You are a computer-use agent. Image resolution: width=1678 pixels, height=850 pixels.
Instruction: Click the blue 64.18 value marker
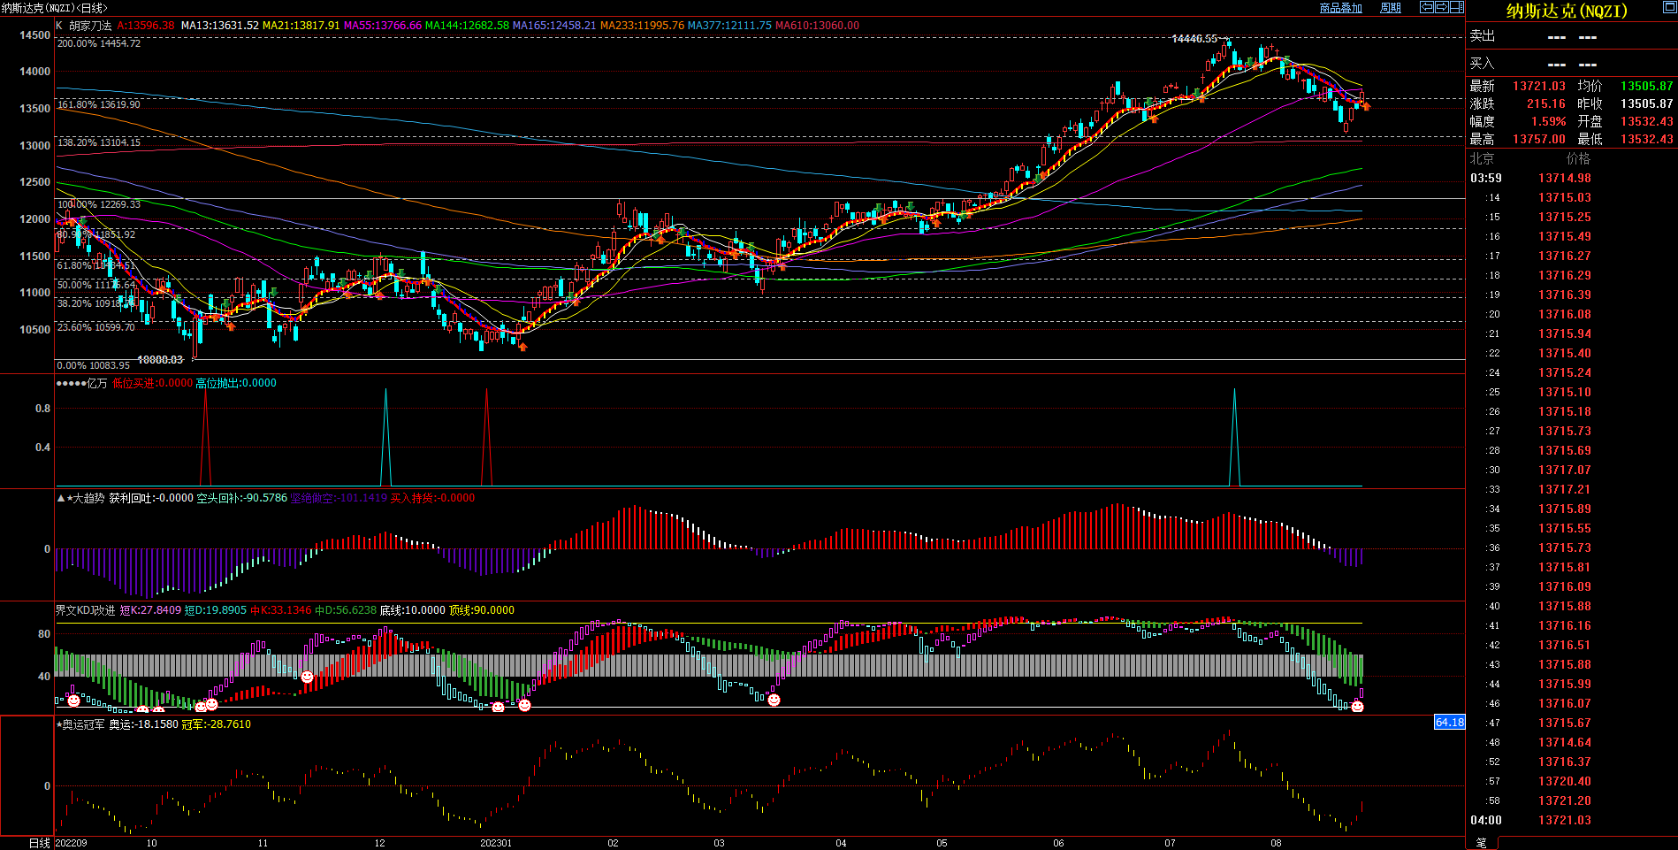tap(1449, 723)
